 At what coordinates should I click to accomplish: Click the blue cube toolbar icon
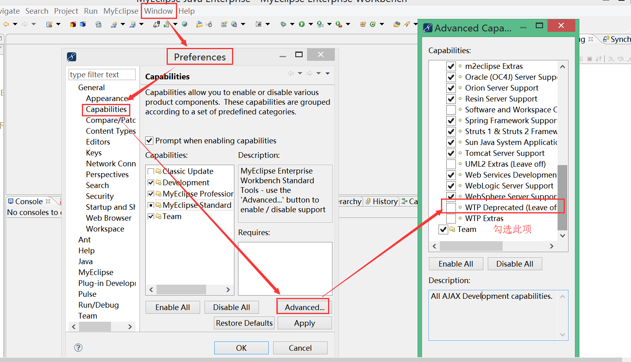click(83, 24)
